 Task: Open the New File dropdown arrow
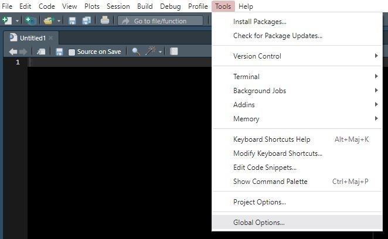pos(17,21)
